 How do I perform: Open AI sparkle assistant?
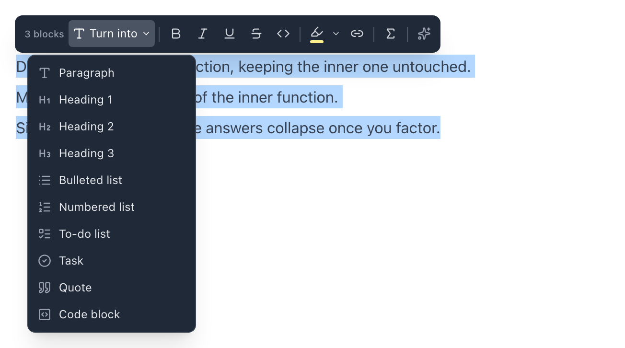point(424,34)
